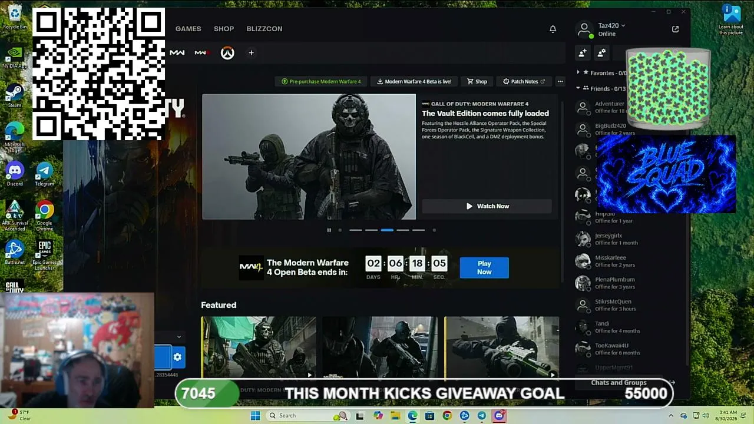The width and height of the screenshot is (754, 424).
Task: Select the active blue carousel indicator
Action: point(387,230)
